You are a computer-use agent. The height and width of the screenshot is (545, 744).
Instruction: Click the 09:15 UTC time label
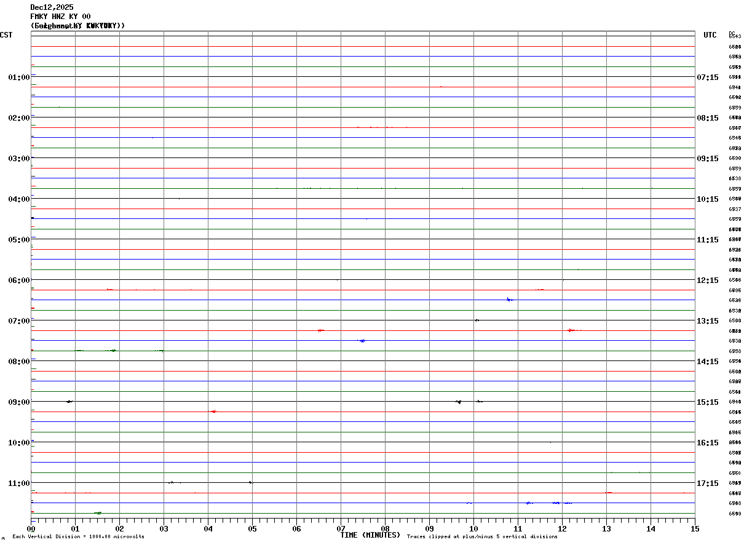tap(708, 159)
